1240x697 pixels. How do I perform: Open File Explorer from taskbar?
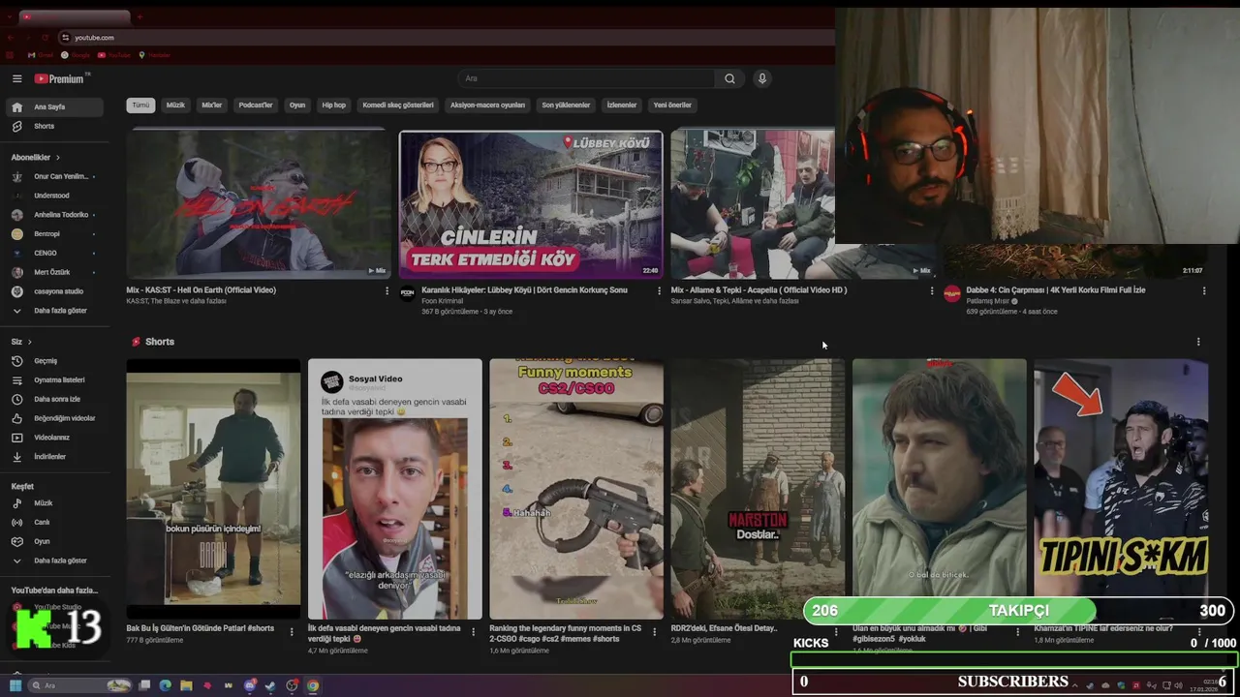186,685
